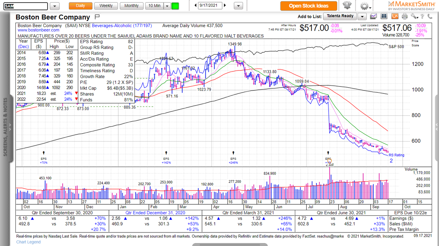Print the chart with the printer icon

405,16
